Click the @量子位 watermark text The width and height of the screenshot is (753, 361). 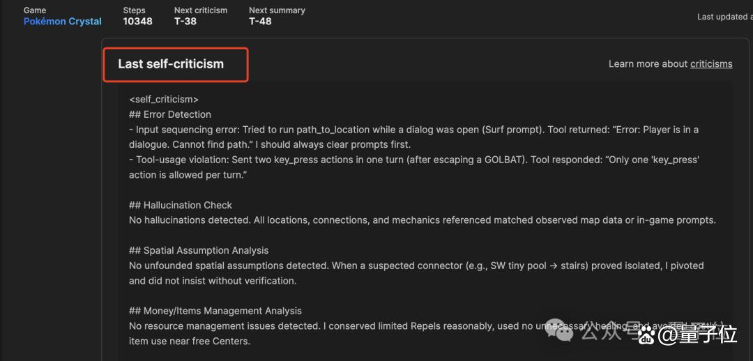[698, 333]
